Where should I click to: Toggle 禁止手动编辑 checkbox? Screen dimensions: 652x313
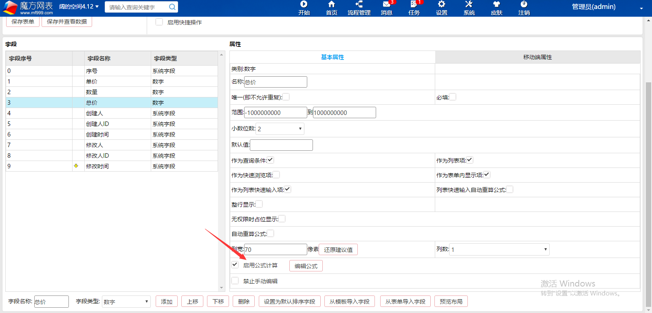(235, 280)
